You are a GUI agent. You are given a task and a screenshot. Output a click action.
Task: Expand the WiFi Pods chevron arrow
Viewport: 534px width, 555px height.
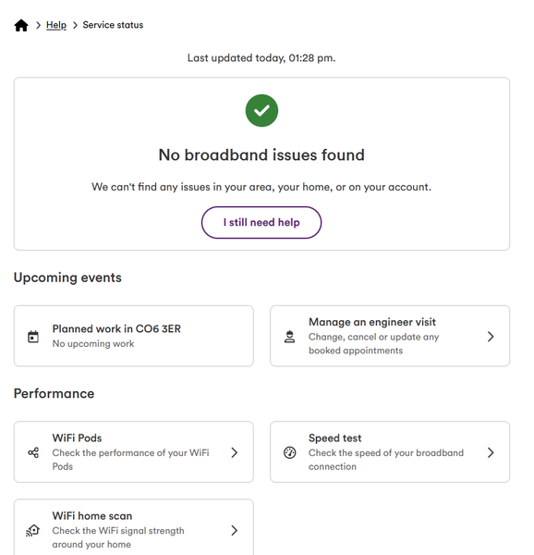point(235,452)
